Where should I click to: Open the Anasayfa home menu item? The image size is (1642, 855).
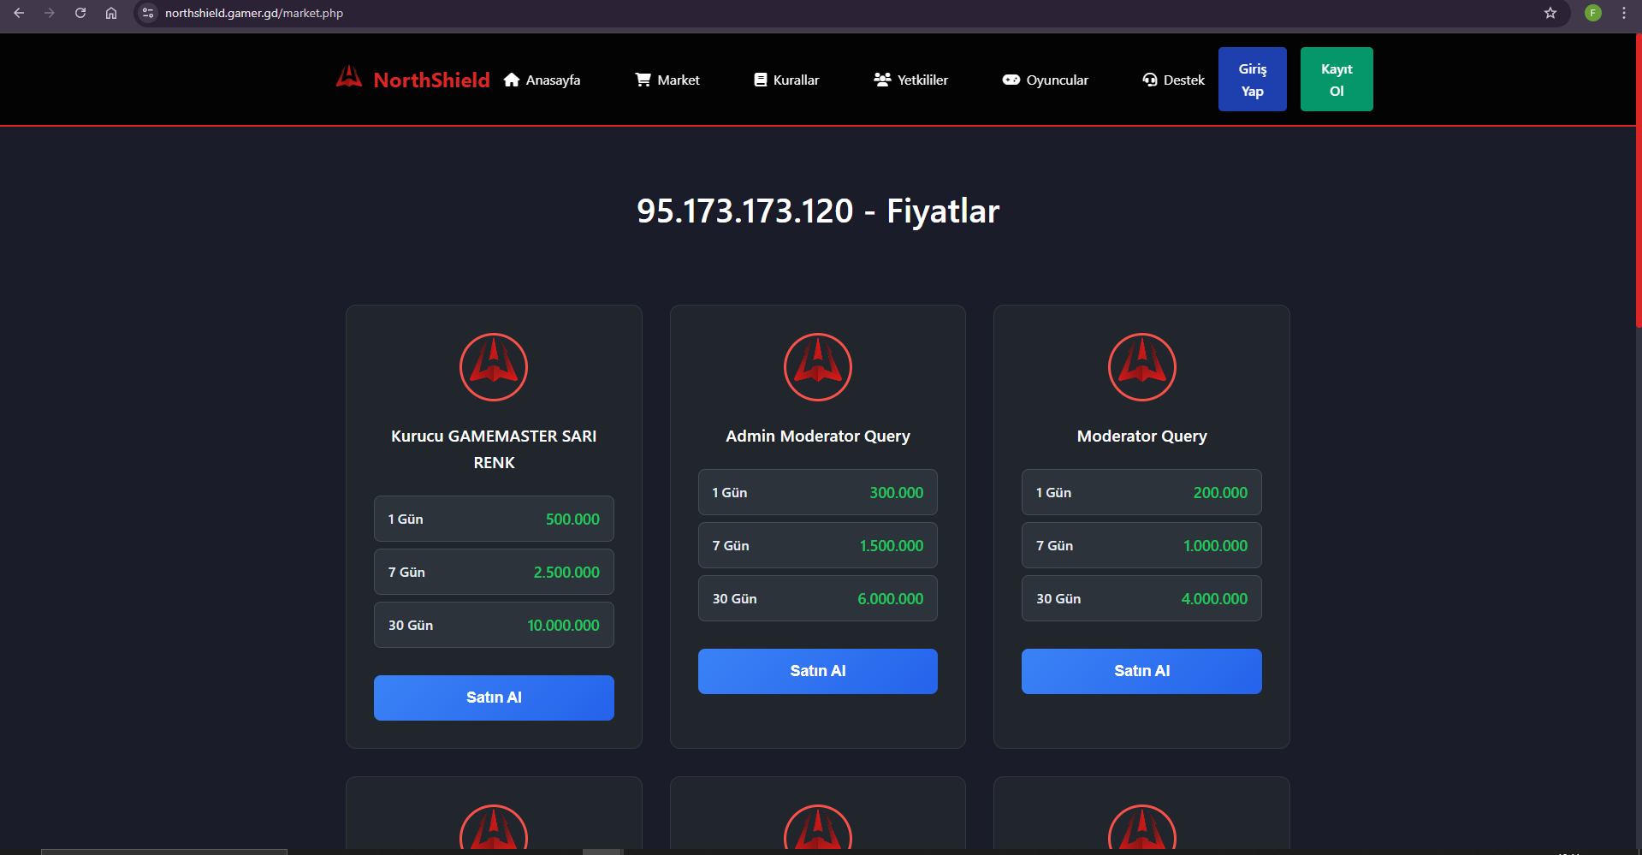click(x=542, y=80)
